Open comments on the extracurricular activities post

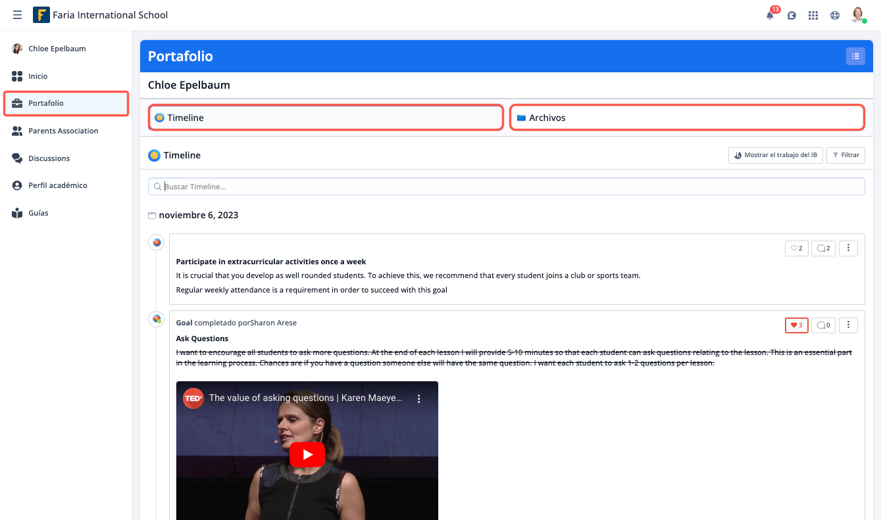[823, 248]
